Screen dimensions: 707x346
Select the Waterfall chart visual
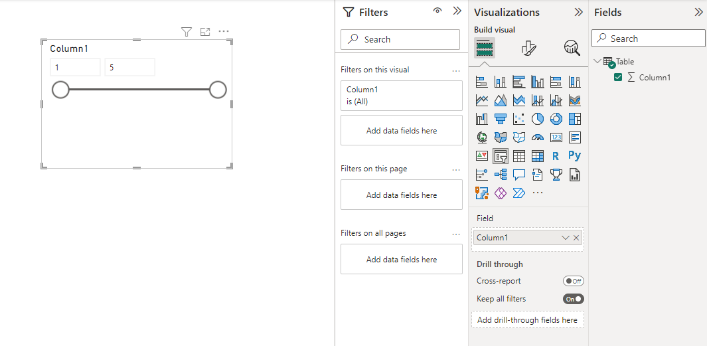click(482, 119)
